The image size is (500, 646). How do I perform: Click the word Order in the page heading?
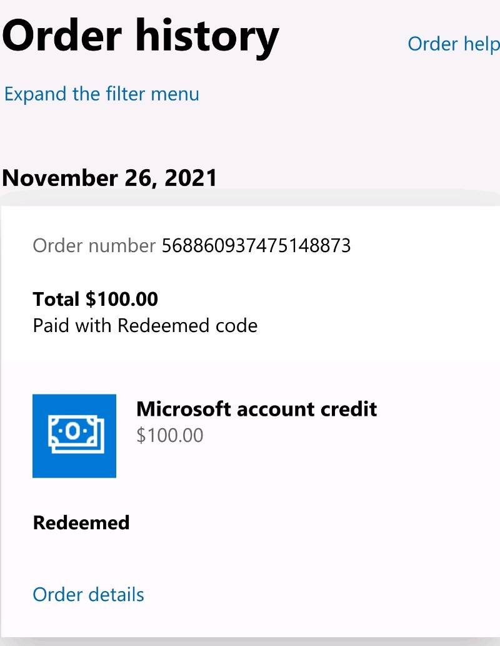[x=62, y=35]
